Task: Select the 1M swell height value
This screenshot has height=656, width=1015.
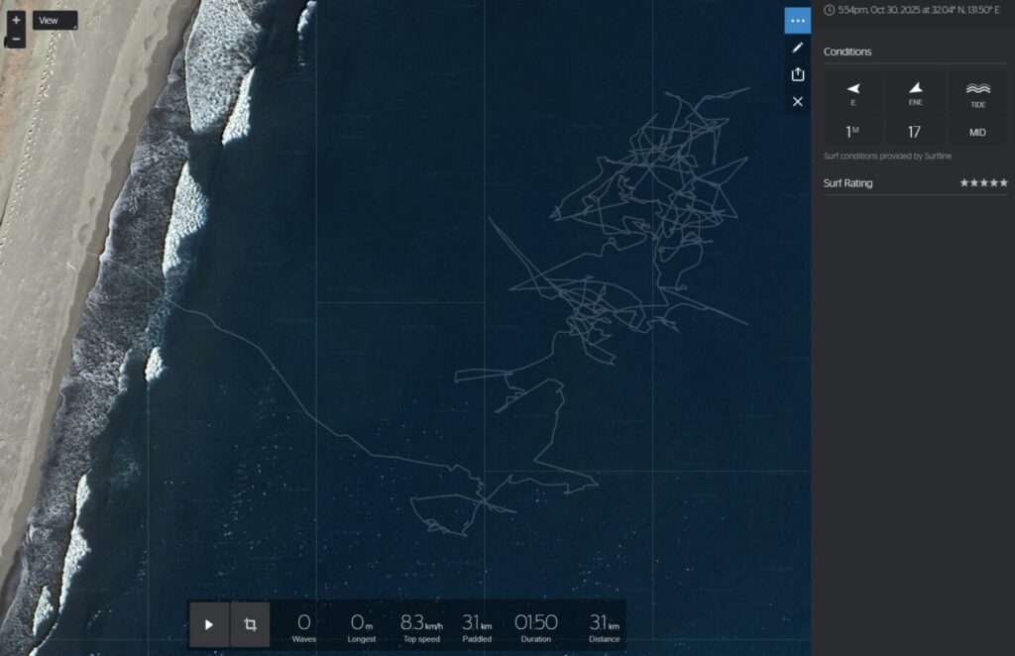Action: (852, 132)
